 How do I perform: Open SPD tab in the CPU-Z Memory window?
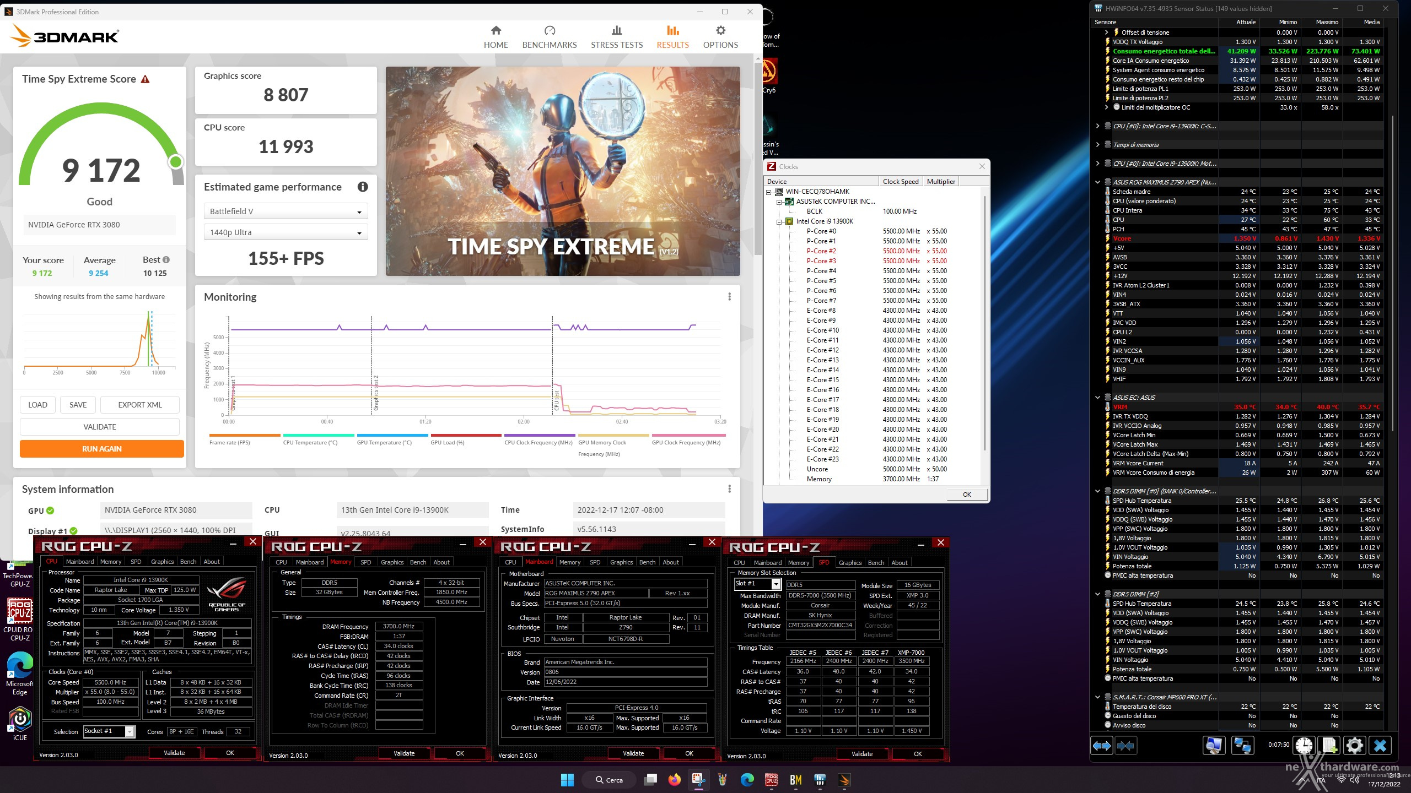tap(365, 562)
